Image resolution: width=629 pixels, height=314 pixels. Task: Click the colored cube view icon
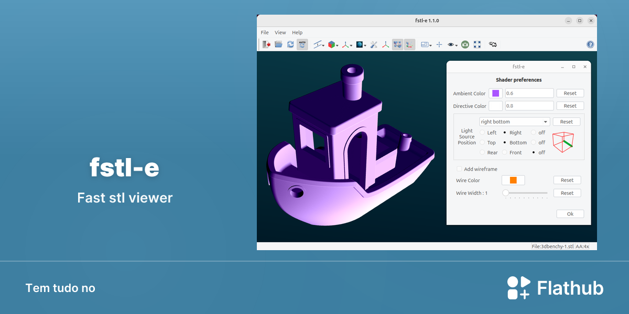[x=331, y=44]
